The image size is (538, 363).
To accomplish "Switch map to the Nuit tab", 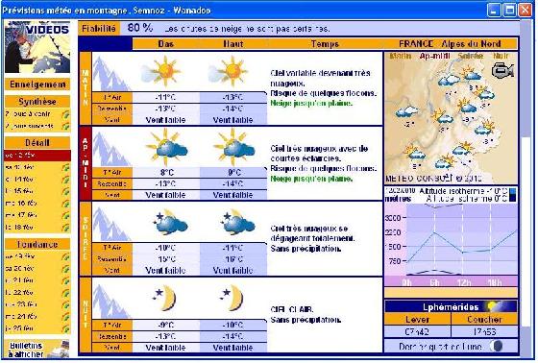I will tap(501, 56).
